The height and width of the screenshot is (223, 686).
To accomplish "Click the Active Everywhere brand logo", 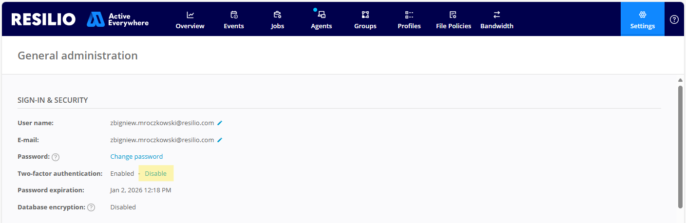I will (x=118, y=19).
